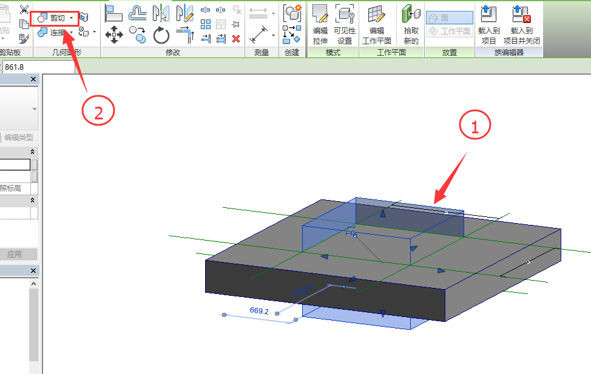Screen dimensions: 591x374
Task: Click the highlighted property value field
Action: (x=15, y=165)
